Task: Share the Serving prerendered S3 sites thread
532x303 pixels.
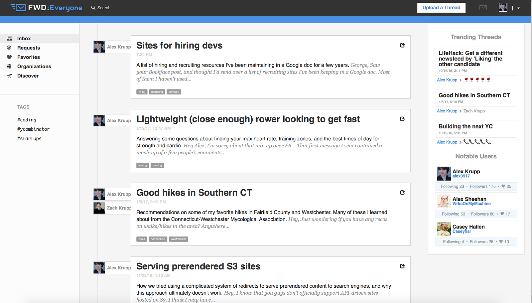Action: click(x=402, y=266)
